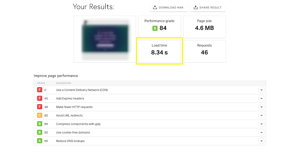Click 'Compress components with gzip' suggestion text
This screenshot has width=301, height=152.
[x=78, y=124]
